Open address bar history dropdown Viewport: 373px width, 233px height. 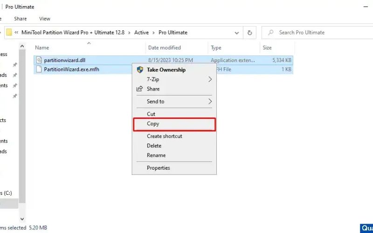tap(237, 33)
